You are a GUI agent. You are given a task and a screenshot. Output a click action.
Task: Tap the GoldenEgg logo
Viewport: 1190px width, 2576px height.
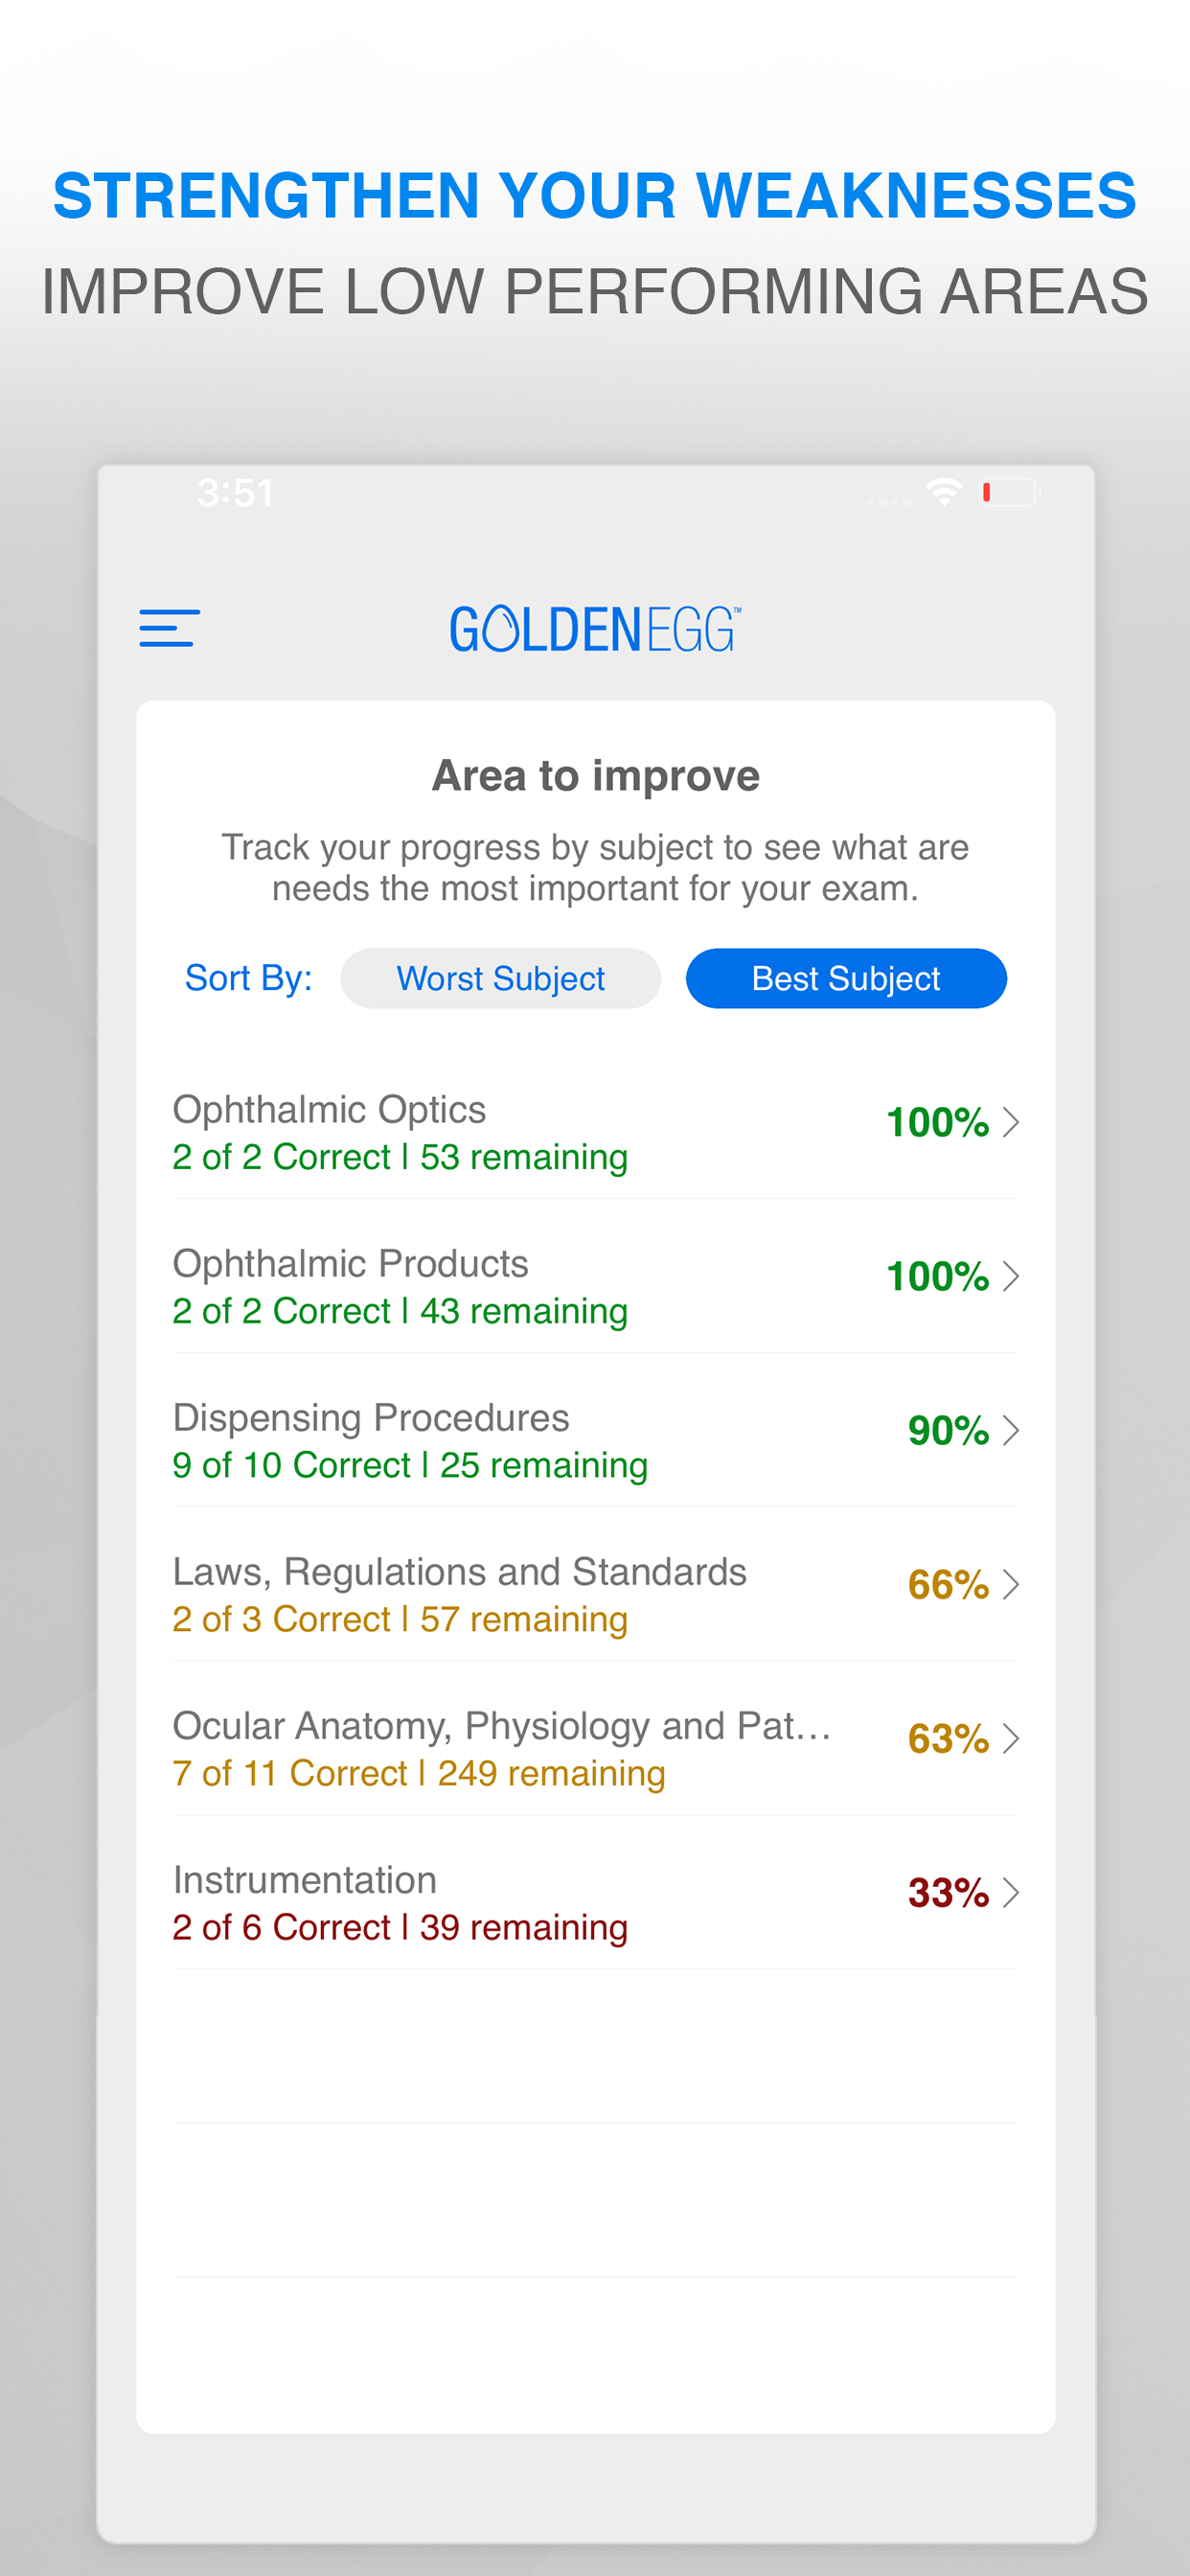click(x=595, y=629)
